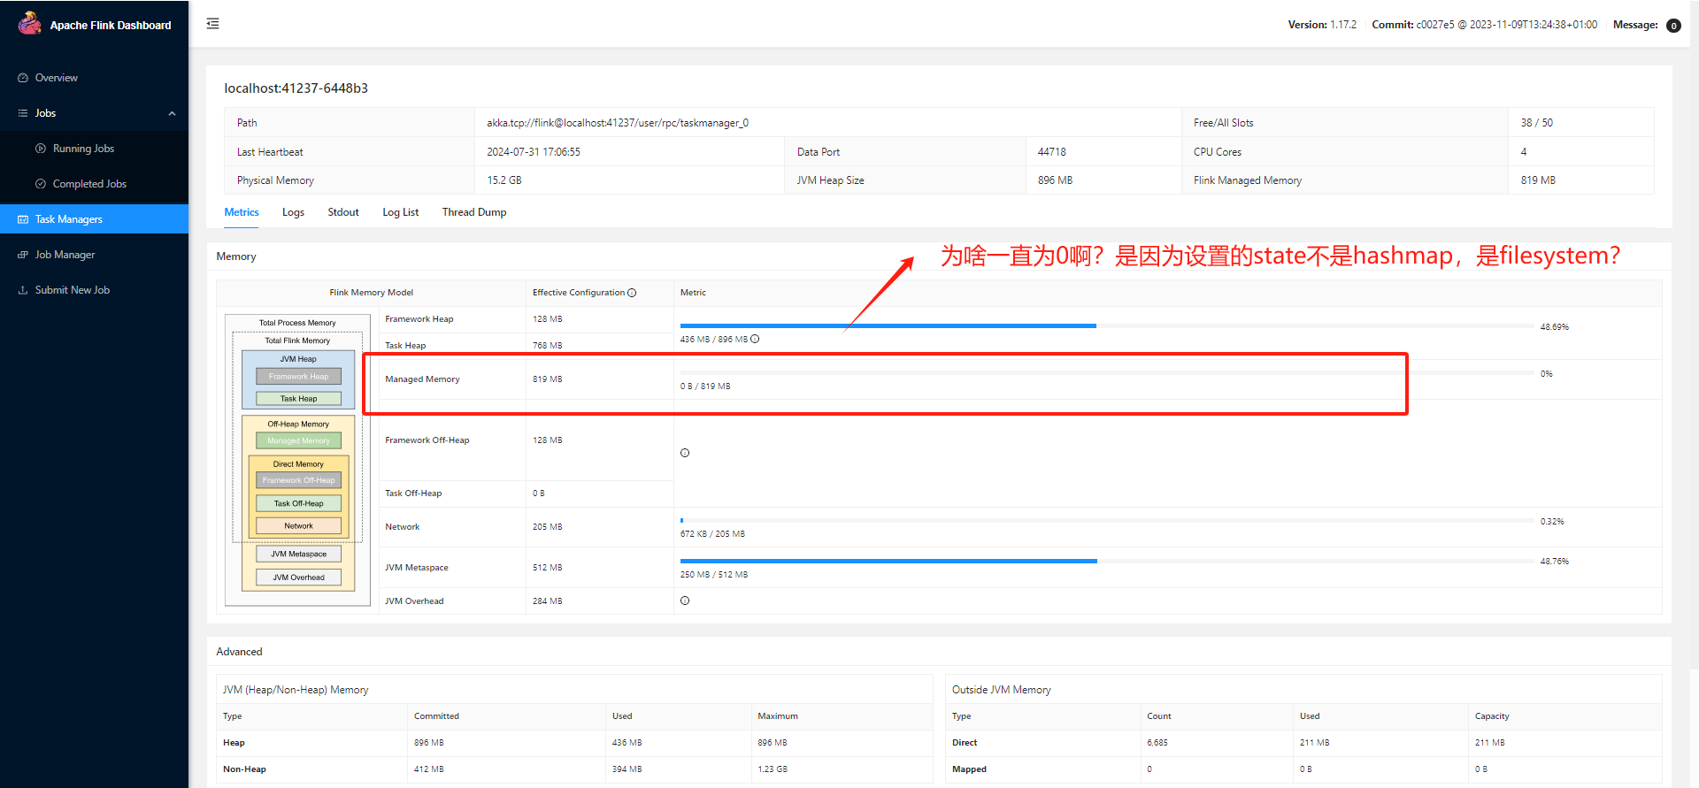Click the 250 MB / 512 MB metric text

(x=714, y=575)
